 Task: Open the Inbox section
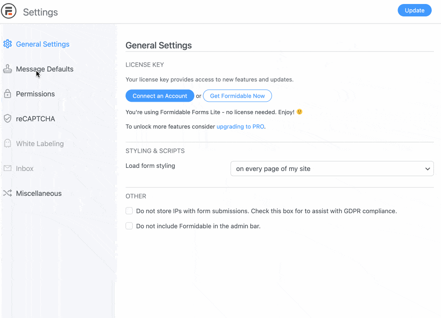[x=25, y=168]
